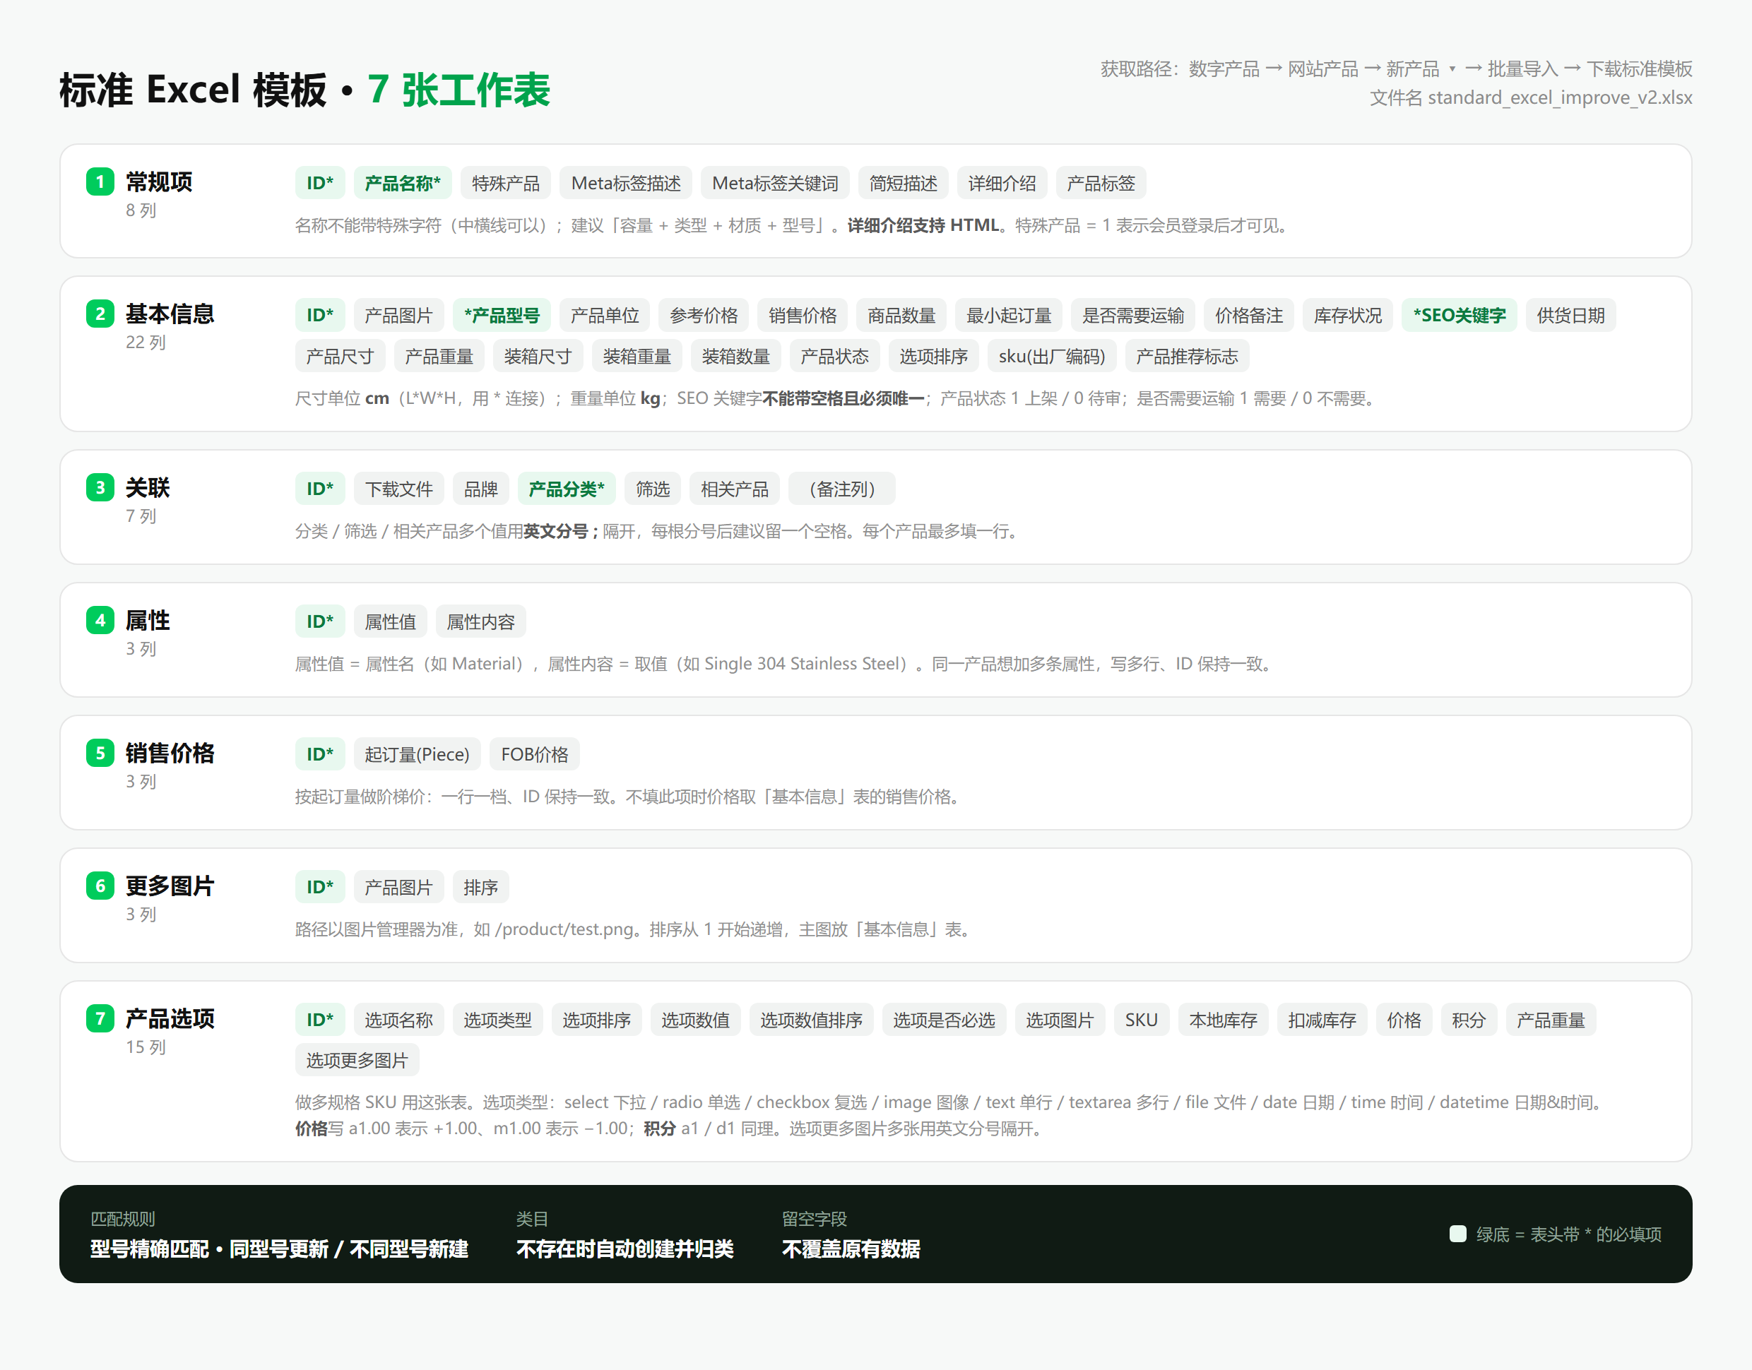Click the 下载标准模板 path text

(x=1639, y=69)
